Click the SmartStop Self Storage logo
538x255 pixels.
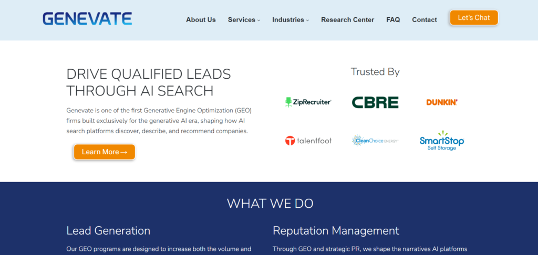tap(442, 141)
